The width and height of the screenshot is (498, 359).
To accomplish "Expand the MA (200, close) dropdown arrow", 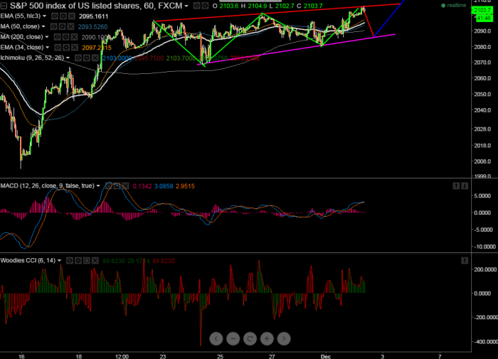I will click(47, 37).
